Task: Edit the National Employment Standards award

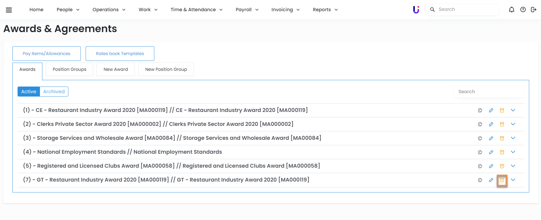Action: tap(491, 152)
